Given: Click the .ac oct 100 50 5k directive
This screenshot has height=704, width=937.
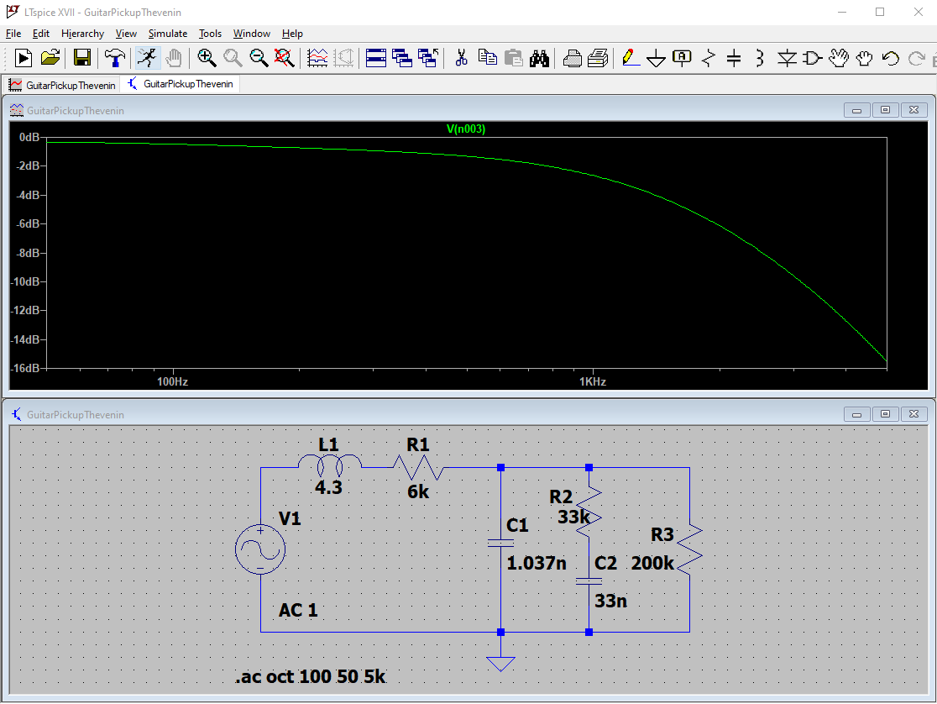Looking at the screenshot, I should pyautogui.click(x=311, y=676).
